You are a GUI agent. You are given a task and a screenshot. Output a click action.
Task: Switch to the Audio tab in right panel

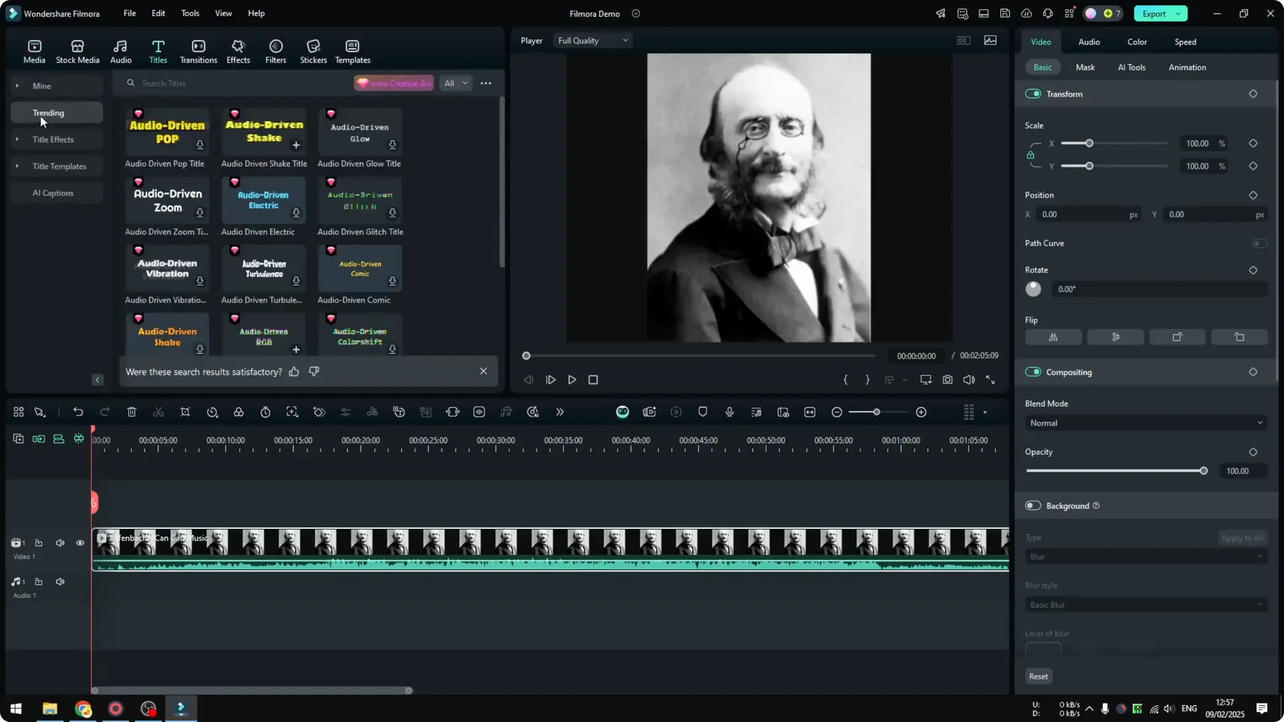[1089, 41]
